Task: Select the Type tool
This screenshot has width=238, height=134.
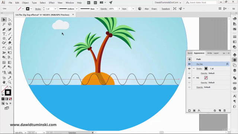Action: pyautogui.click(x=4, y=34)
